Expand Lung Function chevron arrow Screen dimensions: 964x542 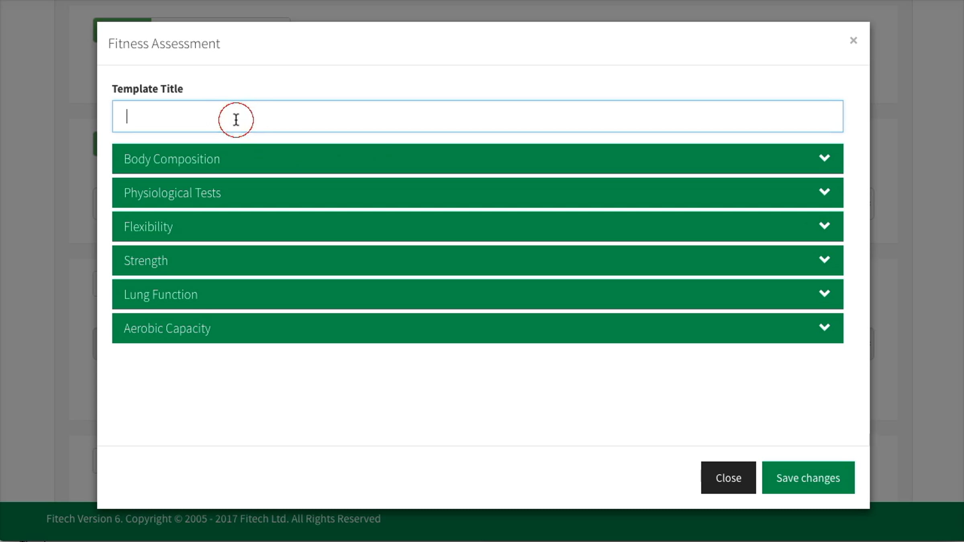click(824, 293)
